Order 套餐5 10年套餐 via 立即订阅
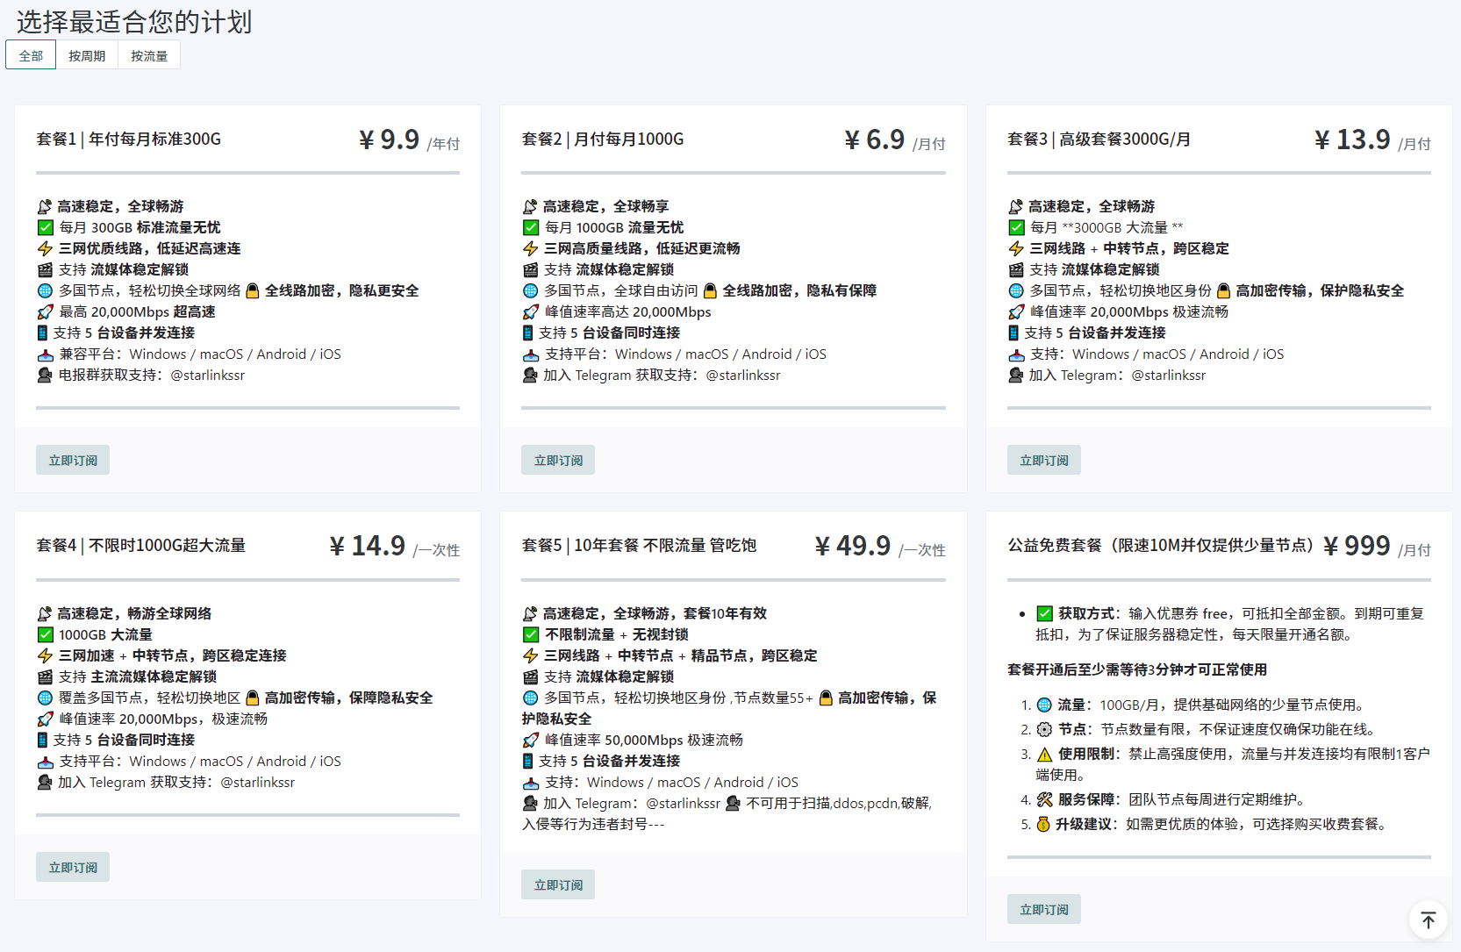 point(558,885)
